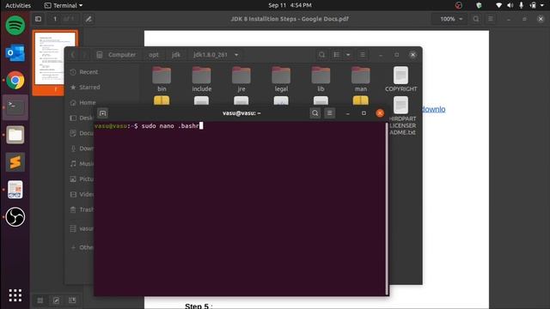
Task: Click Activities in the top bar
Action: pyautogui.click(x=18, y=5)
